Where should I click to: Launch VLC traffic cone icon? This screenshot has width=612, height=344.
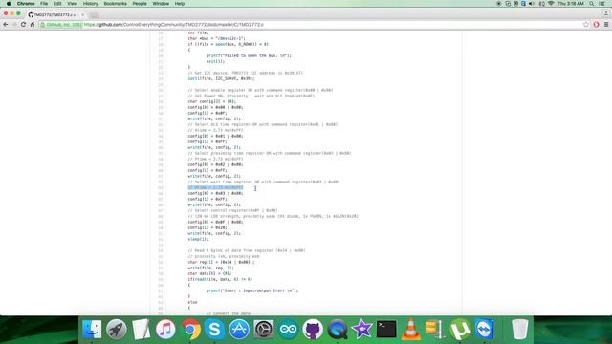[410, 330]
